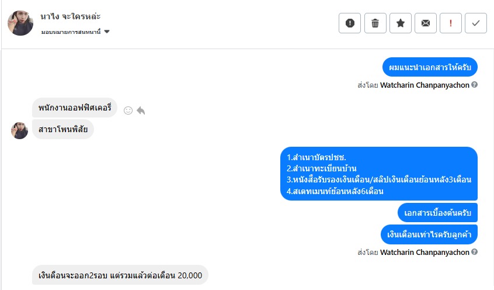Click the document list message bubble
Image resolution: width=494 pixels, height=290 pixels.
(x=379, y=174)
